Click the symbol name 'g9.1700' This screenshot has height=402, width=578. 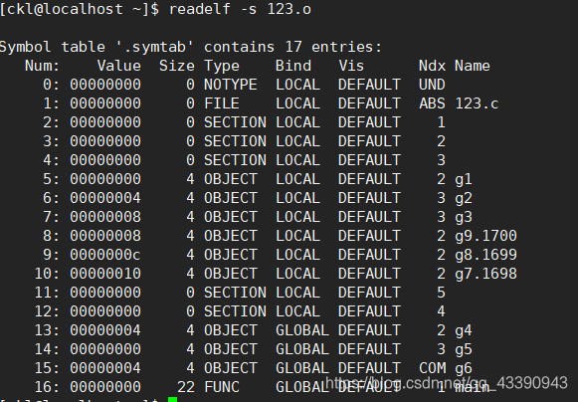click(485, 236)
